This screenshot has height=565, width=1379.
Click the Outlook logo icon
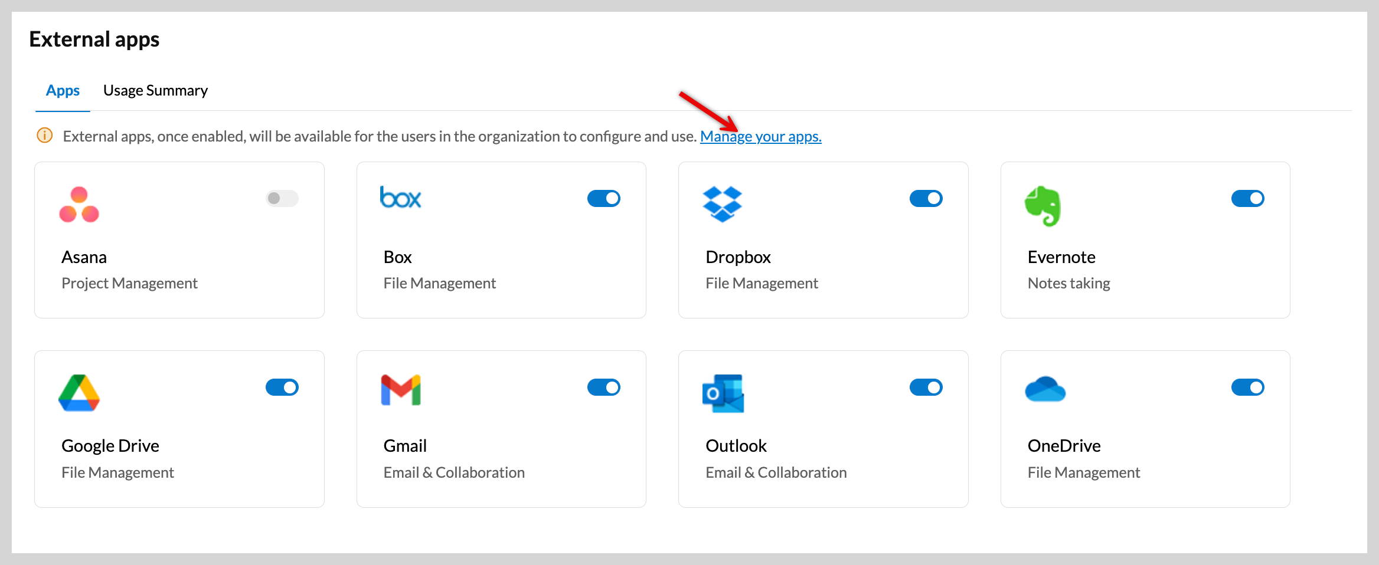coord(723,393)
